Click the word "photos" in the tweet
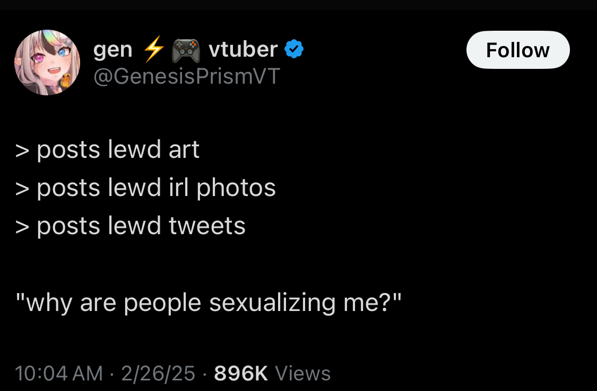The width and height of the screenshot is (597, 391). point(236,188)
